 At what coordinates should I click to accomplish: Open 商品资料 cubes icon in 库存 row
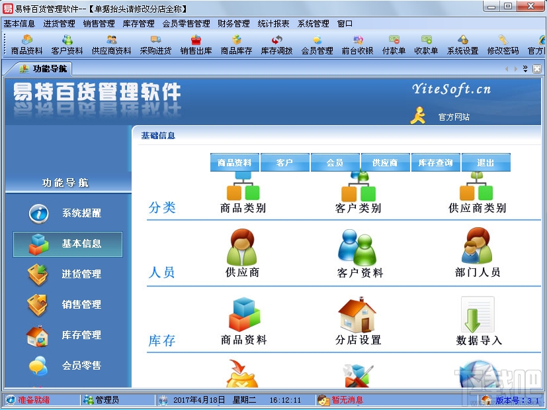coord(244,315)
